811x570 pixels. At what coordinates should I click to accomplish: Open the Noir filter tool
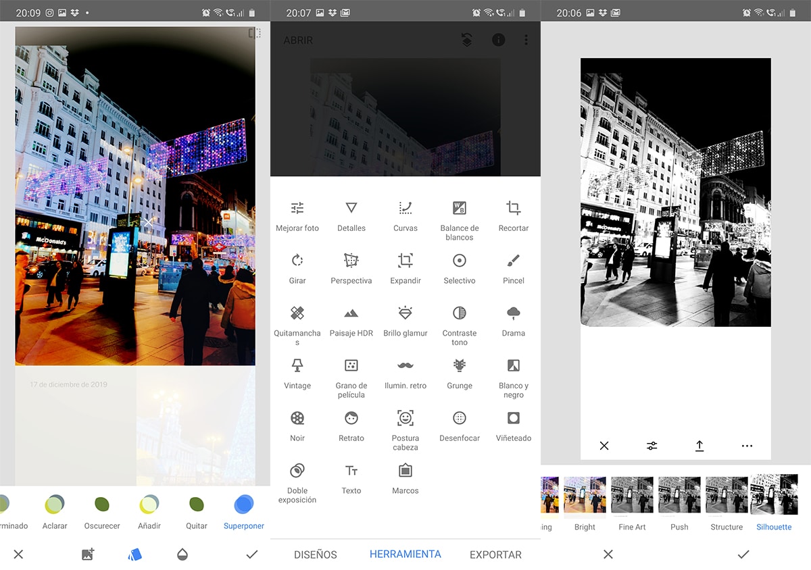coord(297,425)
